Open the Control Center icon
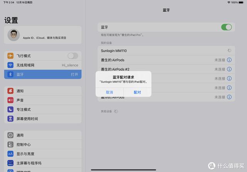This screenshot has height=172, width=247. pyautogui.click(x=10, y=145)
